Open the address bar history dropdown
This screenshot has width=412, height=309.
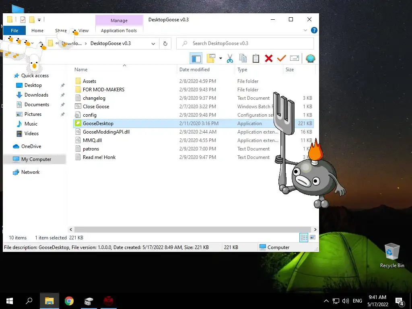(153, 43)
